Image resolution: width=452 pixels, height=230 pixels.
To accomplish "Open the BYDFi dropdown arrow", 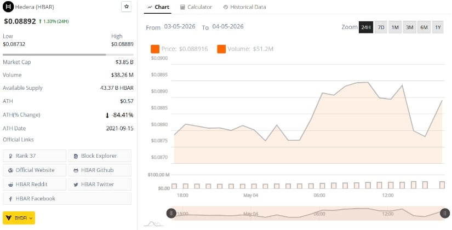I will pos(31,218).
